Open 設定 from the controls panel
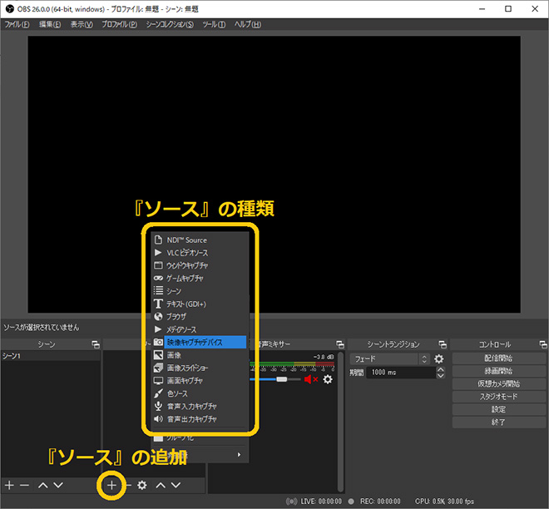 click(498, 409)
